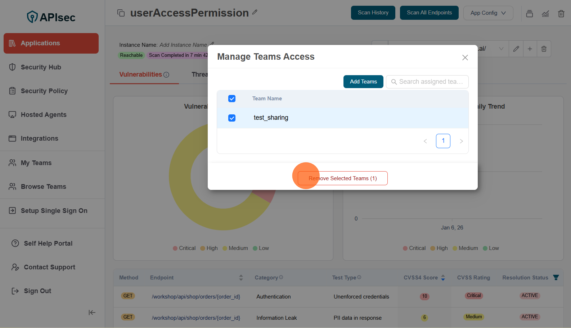The image size is (571, 328).
Task: Toggle the select-all Team Name checkbox
Action: pyautogui.click(x=232, y=99)
